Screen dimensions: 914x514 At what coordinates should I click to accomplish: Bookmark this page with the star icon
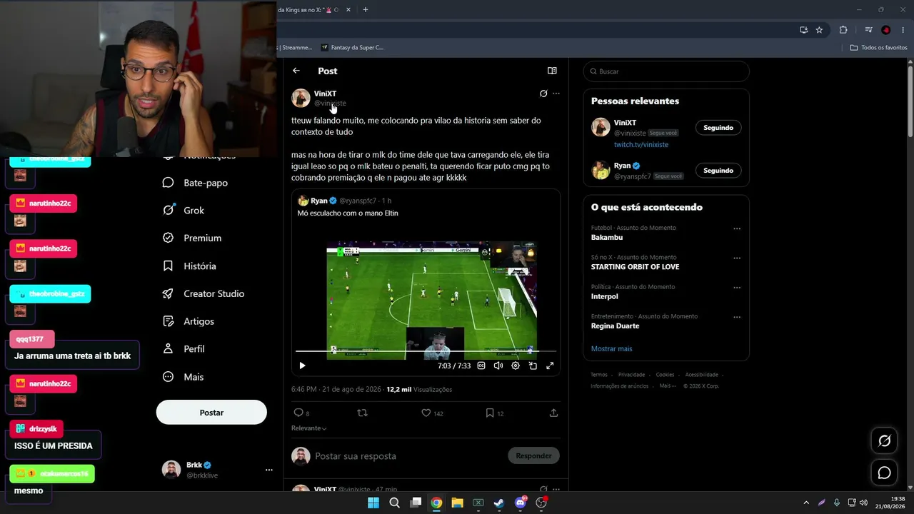[x=819, y=30]
